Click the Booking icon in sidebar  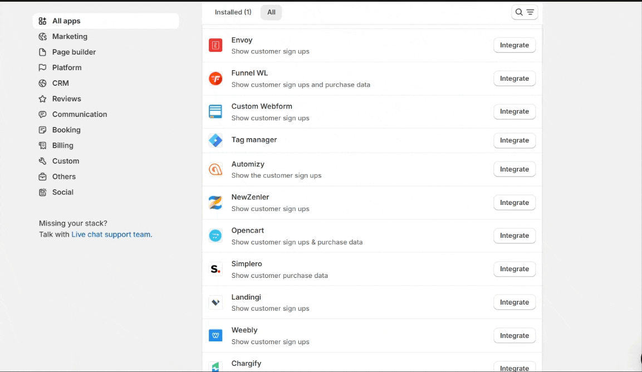(42, 130)
